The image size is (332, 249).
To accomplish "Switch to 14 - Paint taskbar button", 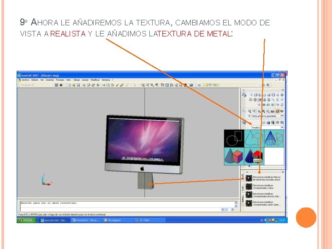I will (x=149, y=220).
